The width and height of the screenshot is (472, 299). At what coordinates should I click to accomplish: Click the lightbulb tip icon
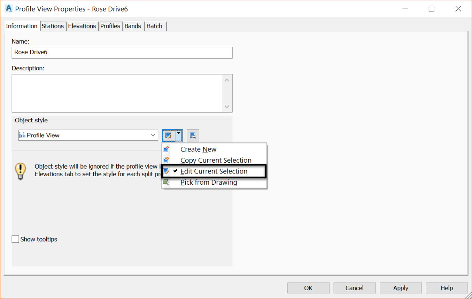click(21, 171)
